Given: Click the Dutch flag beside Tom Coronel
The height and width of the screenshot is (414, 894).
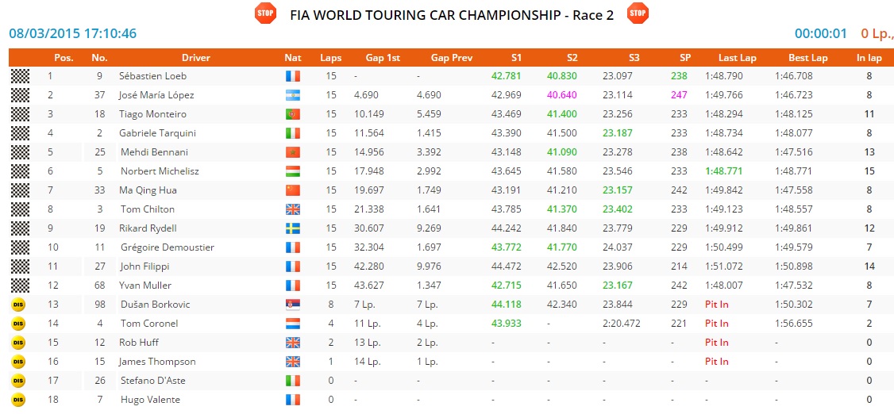Looking at the screenshot, I should (x=293, y=324).
